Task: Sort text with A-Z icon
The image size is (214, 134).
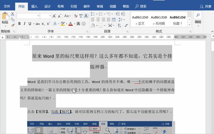Action: 119,25
